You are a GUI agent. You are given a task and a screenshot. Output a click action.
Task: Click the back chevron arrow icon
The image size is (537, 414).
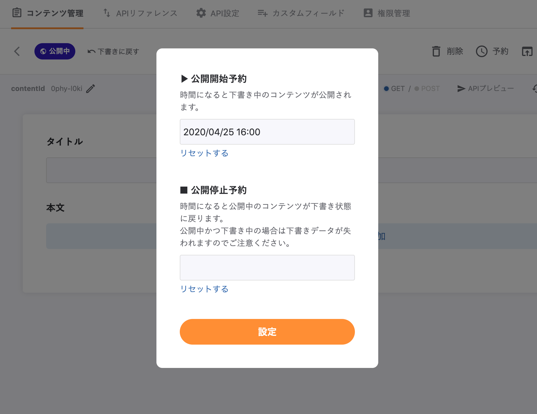pos(17,51)
